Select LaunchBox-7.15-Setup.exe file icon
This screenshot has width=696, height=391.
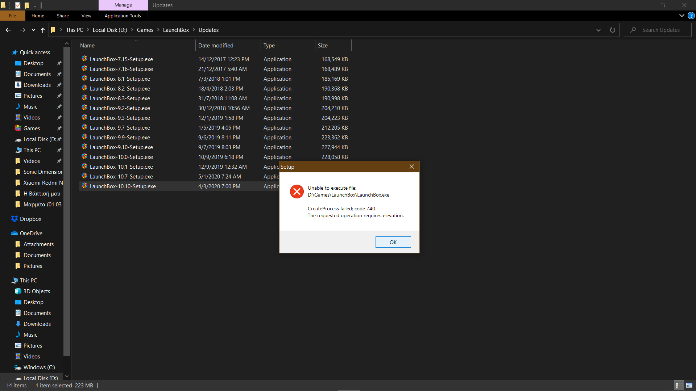tap(84, 59)
